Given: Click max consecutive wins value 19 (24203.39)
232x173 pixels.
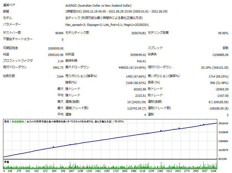Looking at the screenshot, I should pos(137,102).
